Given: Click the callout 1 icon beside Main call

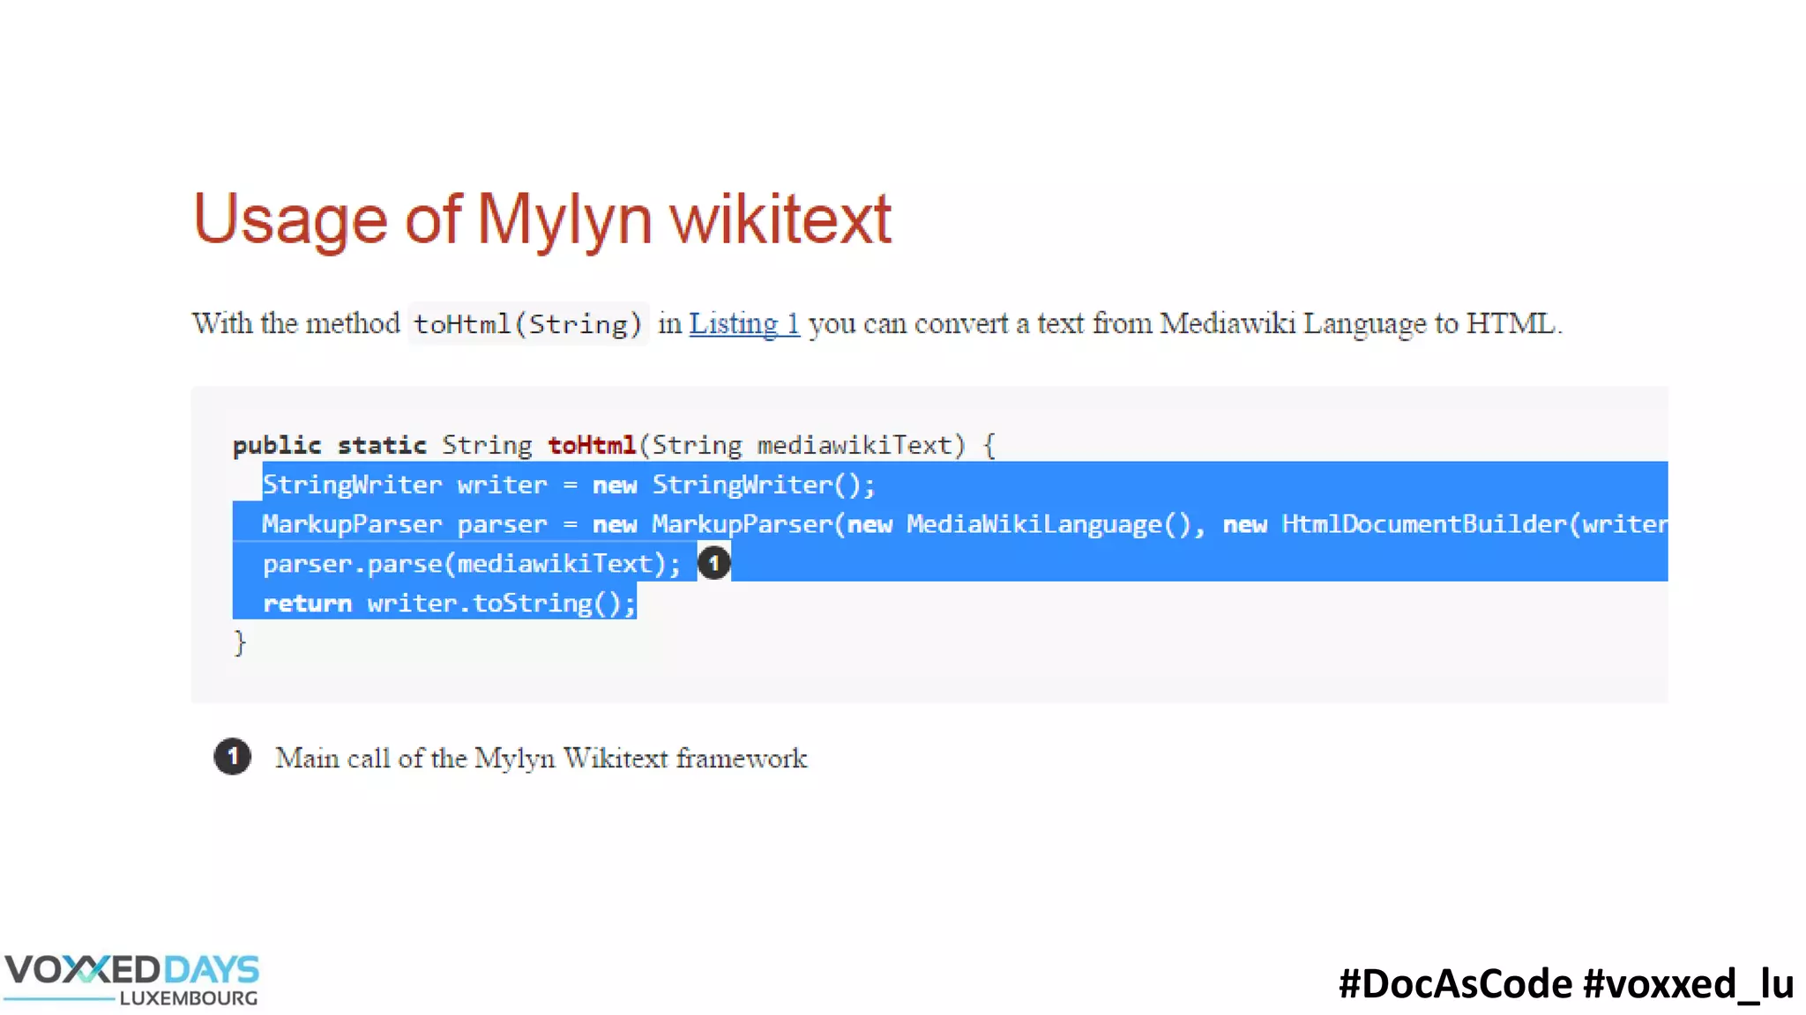Looking at the screenshot, I should (233, 756).
